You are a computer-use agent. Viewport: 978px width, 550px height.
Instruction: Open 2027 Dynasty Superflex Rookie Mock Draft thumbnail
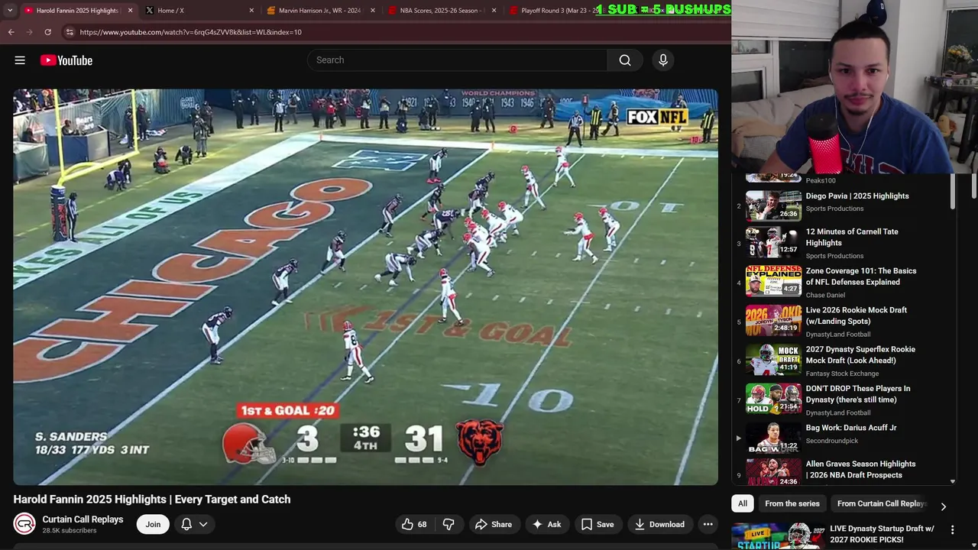(773, 358)
